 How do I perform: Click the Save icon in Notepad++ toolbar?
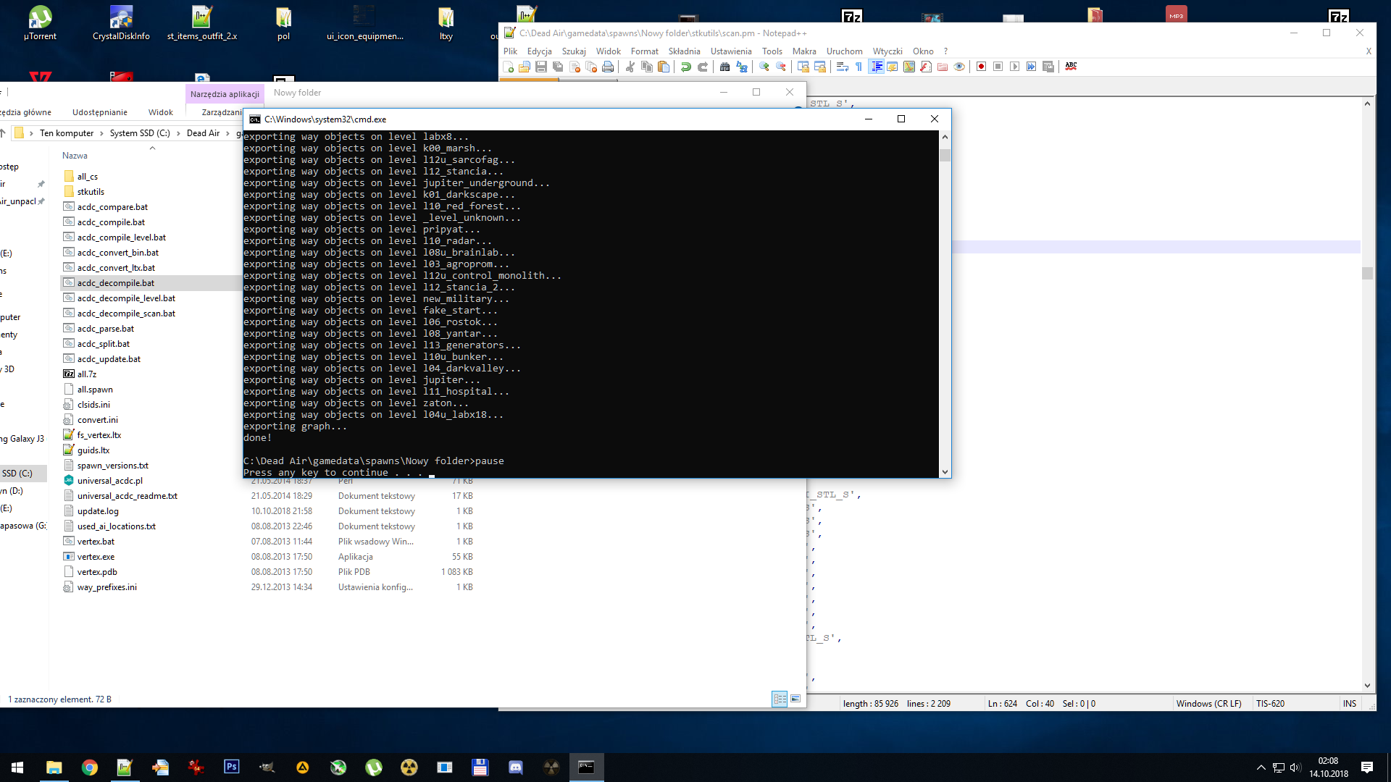coord(540,67)
